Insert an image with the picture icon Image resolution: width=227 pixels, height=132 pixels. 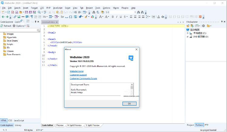(x=19, y=17)
